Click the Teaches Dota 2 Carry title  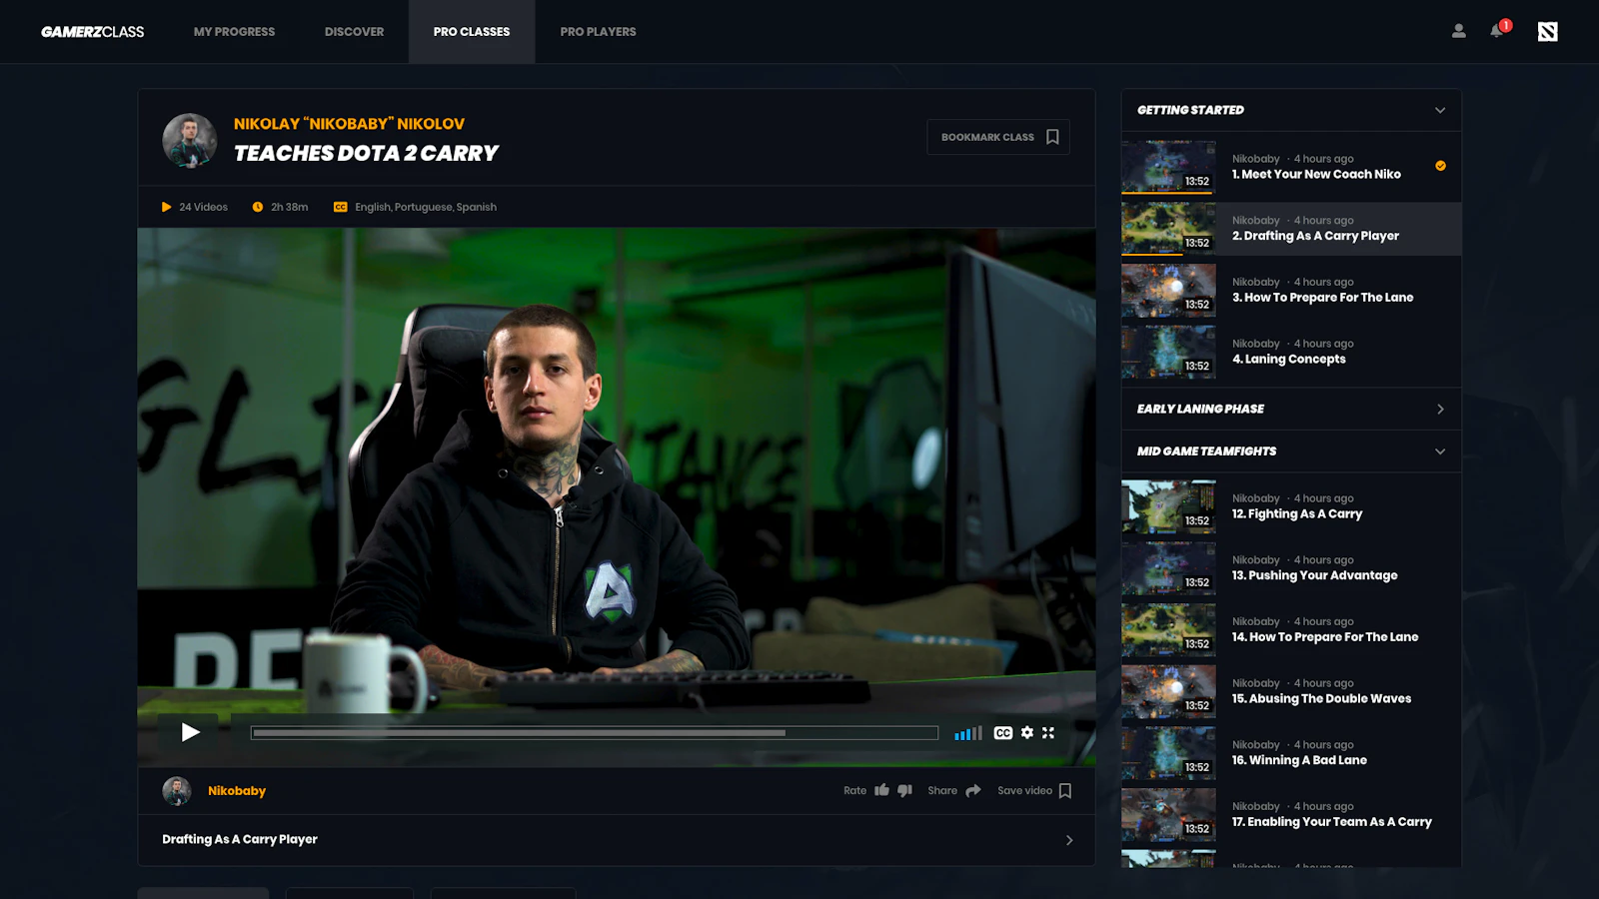tap(366, 153)
